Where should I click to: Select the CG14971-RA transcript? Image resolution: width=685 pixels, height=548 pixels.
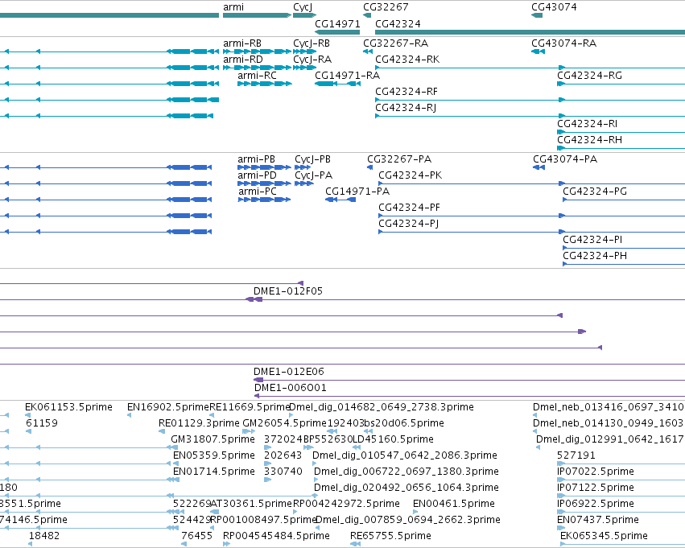(x=337, y=84)
